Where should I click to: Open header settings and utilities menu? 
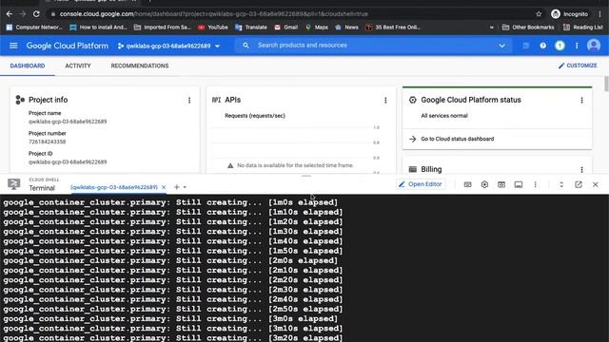point(577,46)
